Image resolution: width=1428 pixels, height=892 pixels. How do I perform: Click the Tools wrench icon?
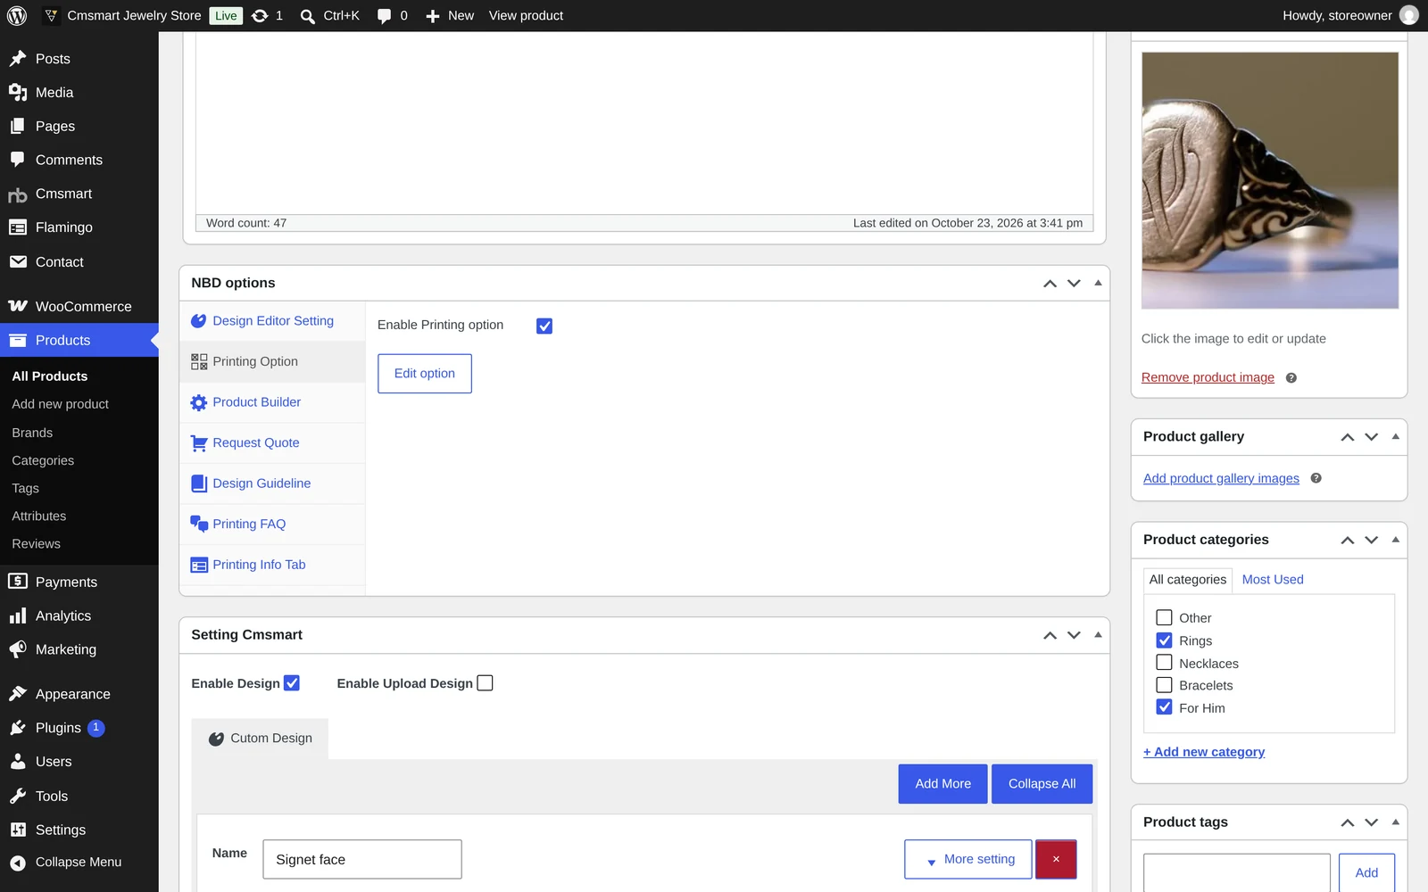tap(18, 796)
